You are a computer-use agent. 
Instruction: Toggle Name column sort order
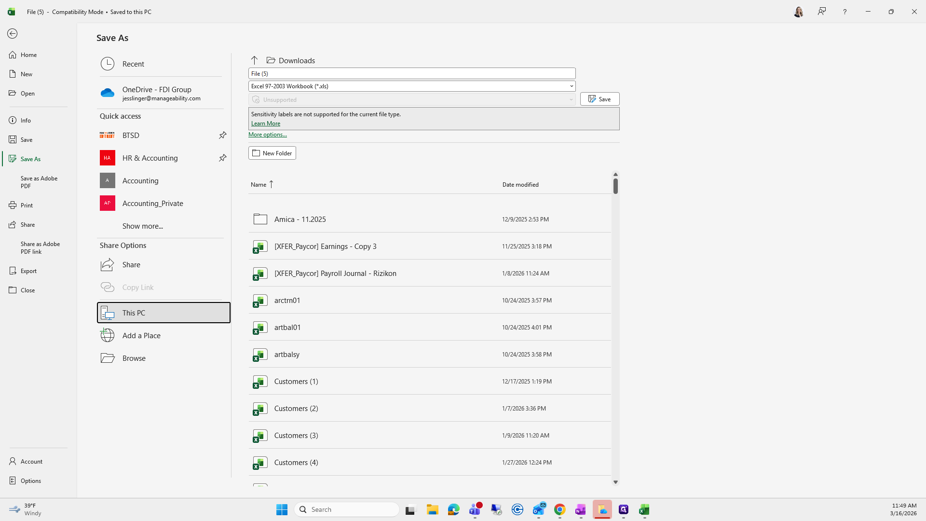[262, 184]
